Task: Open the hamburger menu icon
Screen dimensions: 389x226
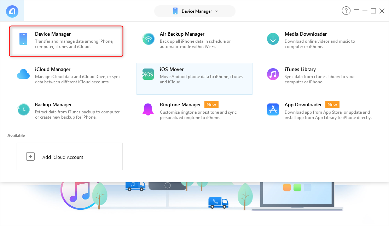Action: [356, 11]
